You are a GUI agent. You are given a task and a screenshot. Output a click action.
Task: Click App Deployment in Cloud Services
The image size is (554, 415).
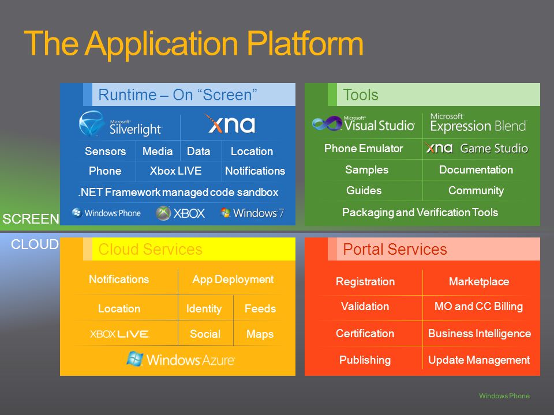point(233,280)
